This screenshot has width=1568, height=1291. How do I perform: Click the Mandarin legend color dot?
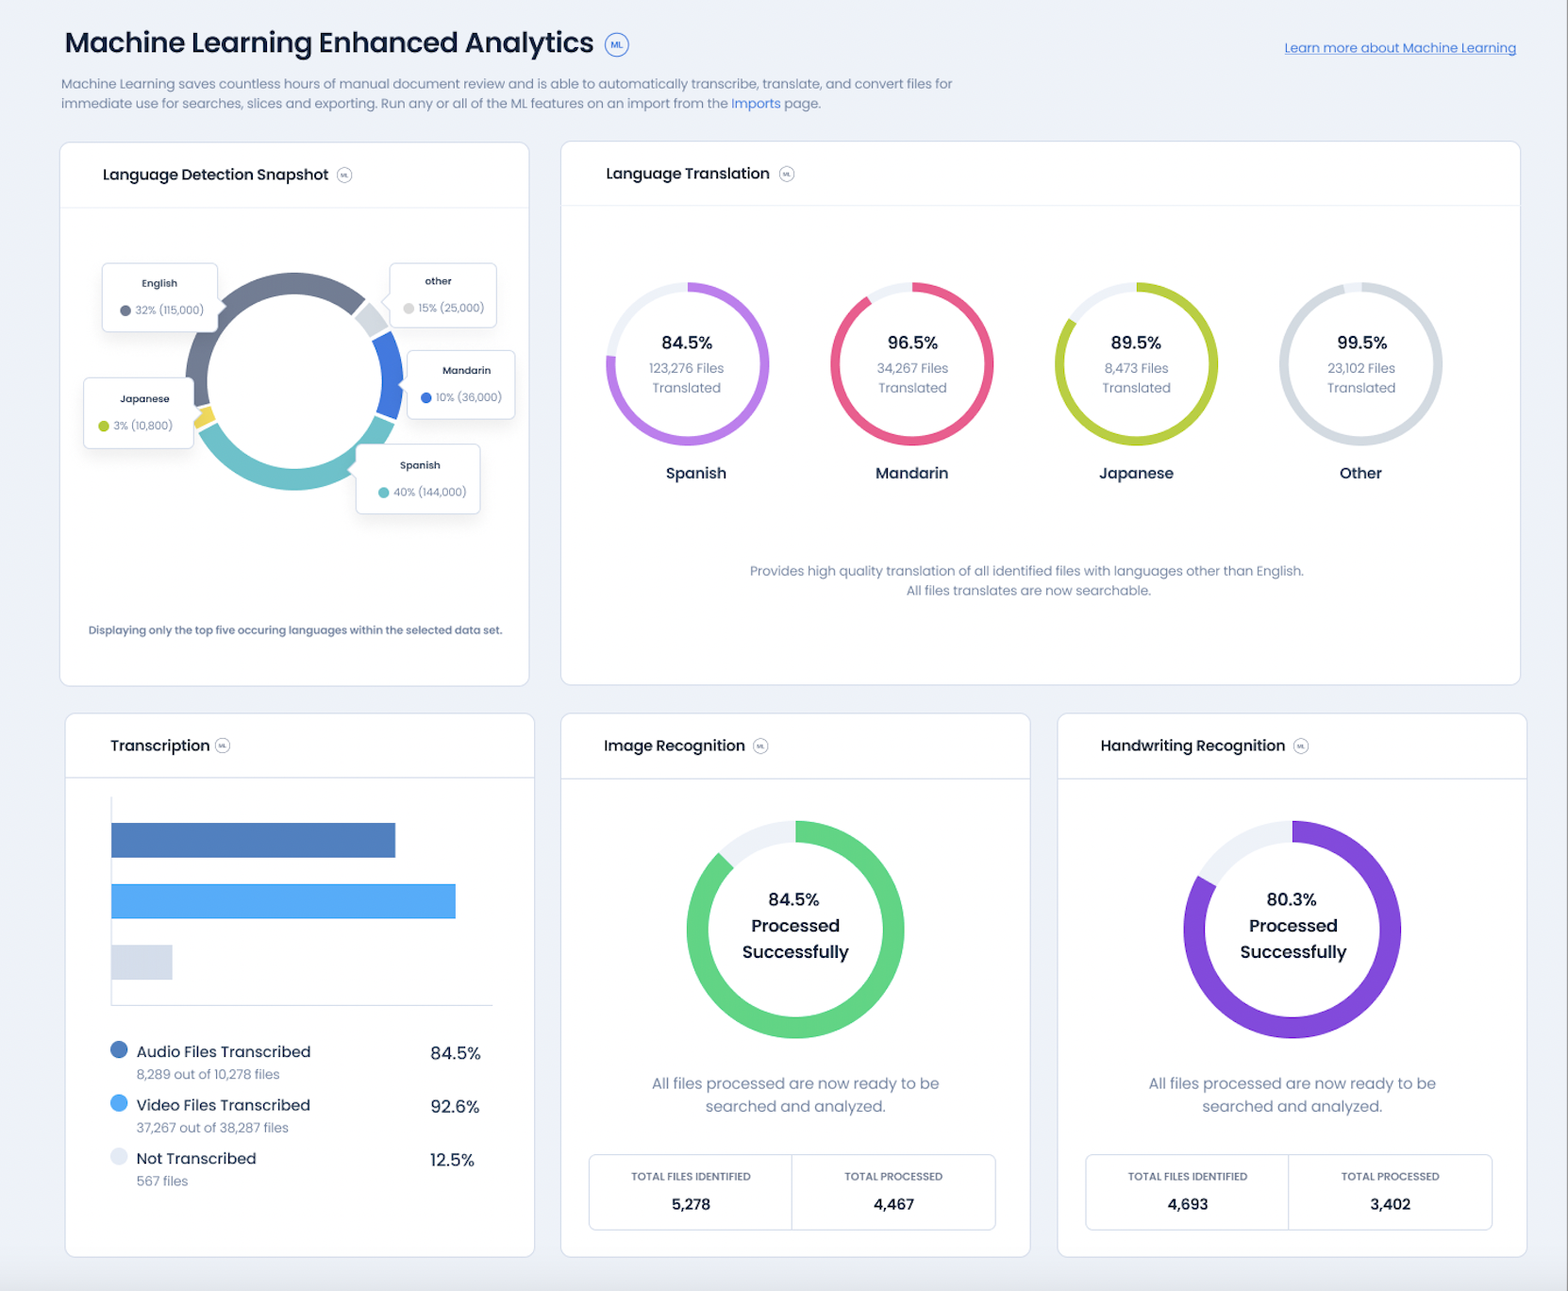click(x=425, y=397)
